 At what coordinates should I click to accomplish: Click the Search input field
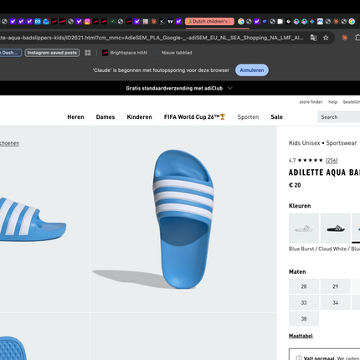(338, 117)
